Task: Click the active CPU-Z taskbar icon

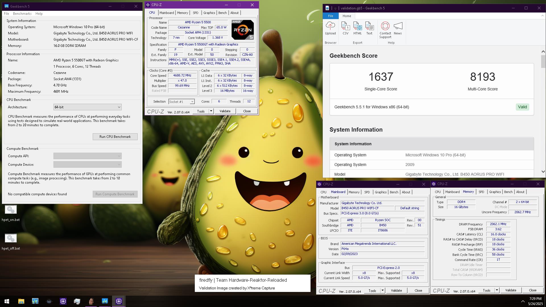Action: click(119, 301)
